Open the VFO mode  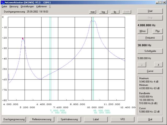tap(123, 120)
